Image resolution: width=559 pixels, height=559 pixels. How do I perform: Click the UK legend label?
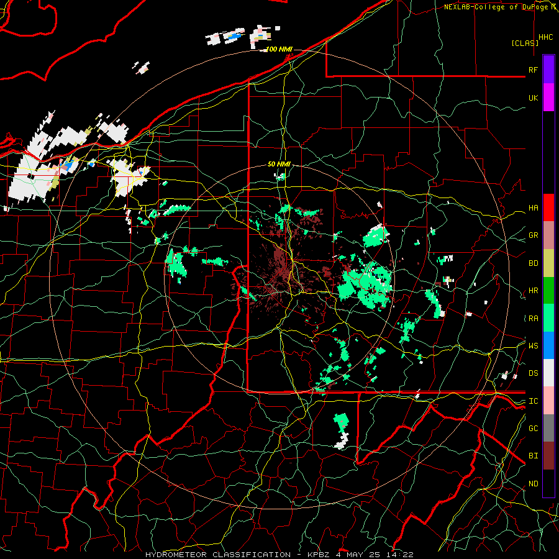(x=533, y=98)
